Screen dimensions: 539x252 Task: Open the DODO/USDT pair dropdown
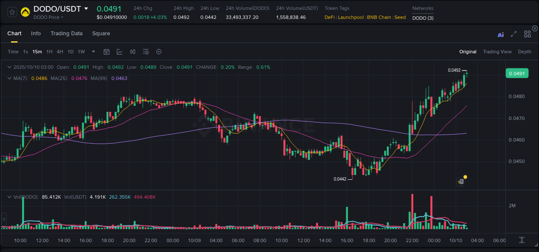(86, 8)
